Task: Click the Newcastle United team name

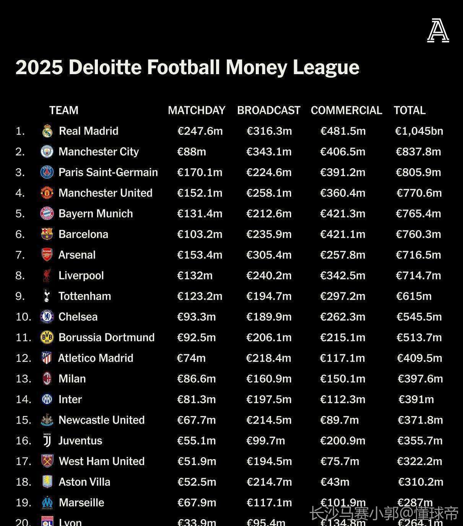Action: [x=102, y=420]
